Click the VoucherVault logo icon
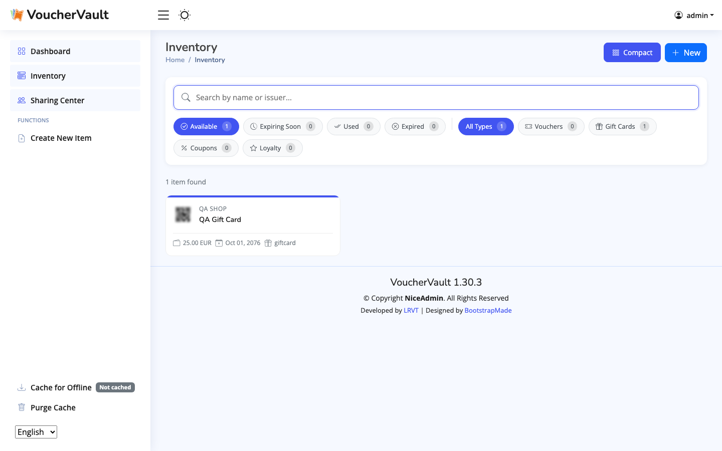Screen dimensions: 722x451 [x=17, y=15]
